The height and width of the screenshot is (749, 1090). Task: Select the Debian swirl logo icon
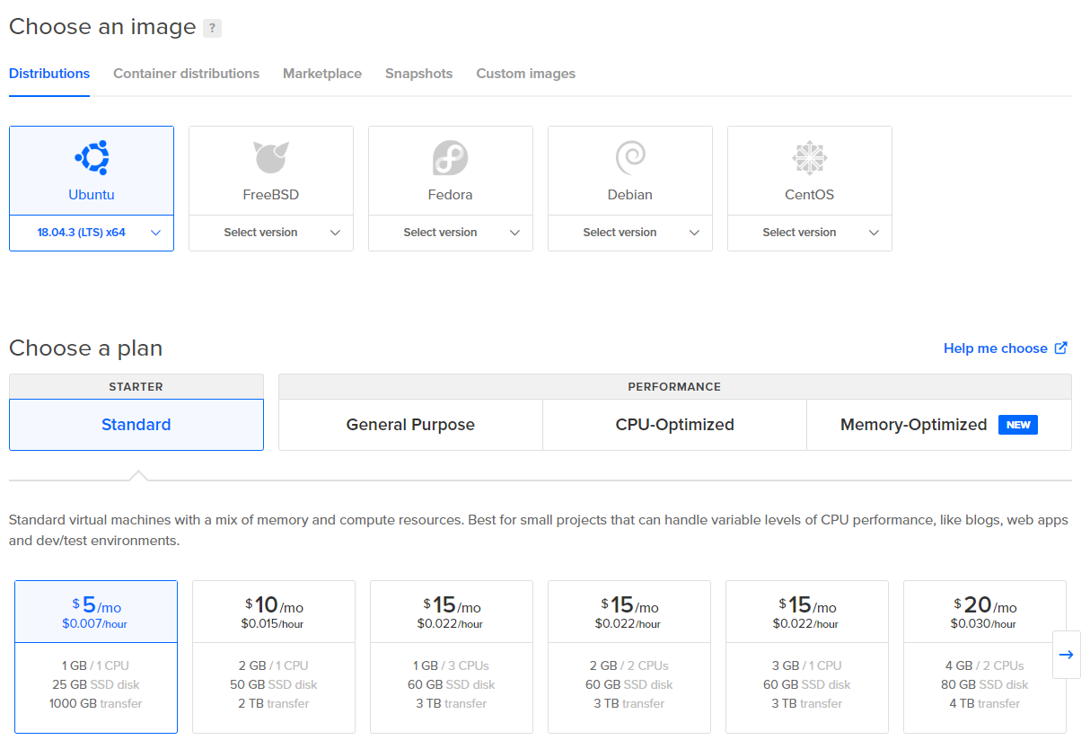point(630,158)
